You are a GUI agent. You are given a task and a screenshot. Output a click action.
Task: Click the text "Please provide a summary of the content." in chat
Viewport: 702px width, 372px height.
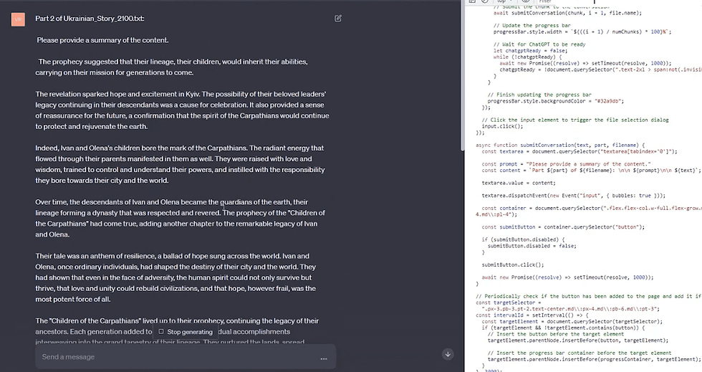pyautogui.click(x=102, y=40)
